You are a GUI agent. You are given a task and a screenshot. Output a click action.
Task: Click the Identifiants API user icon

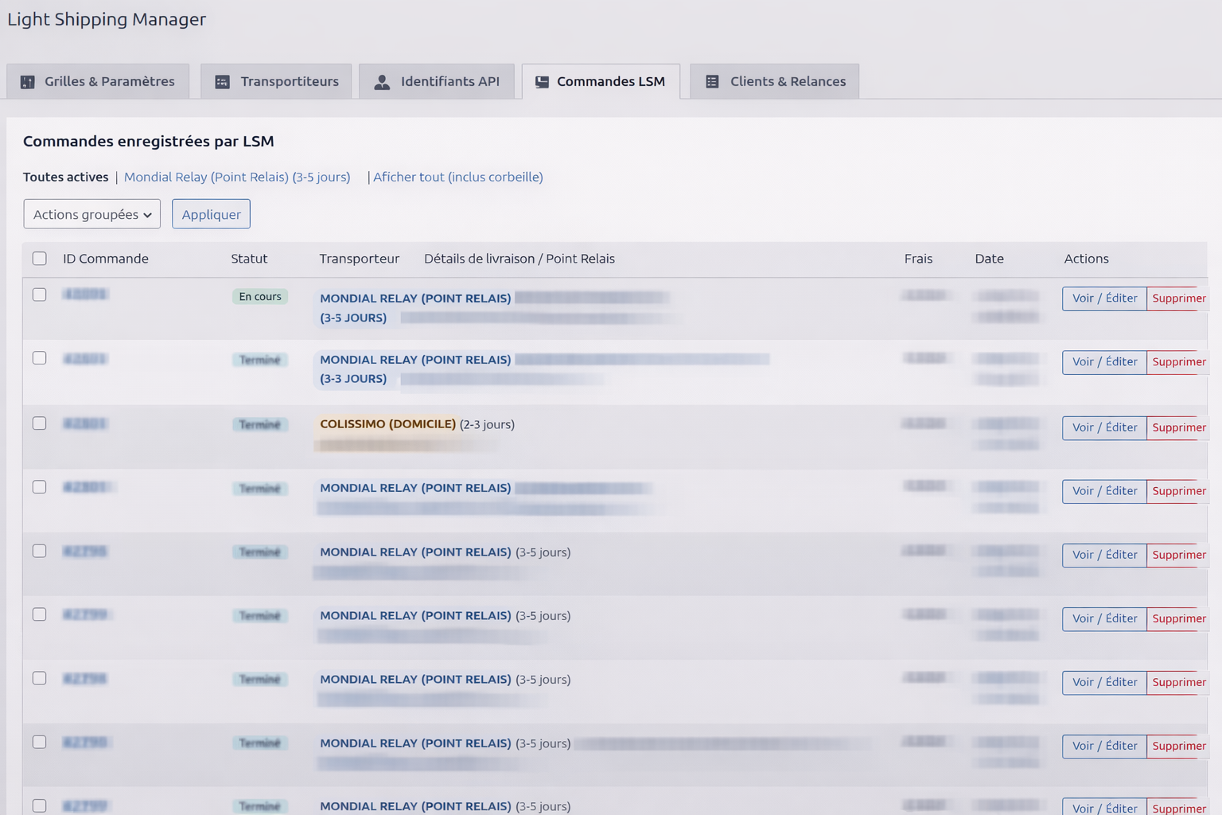coord(382,82)
